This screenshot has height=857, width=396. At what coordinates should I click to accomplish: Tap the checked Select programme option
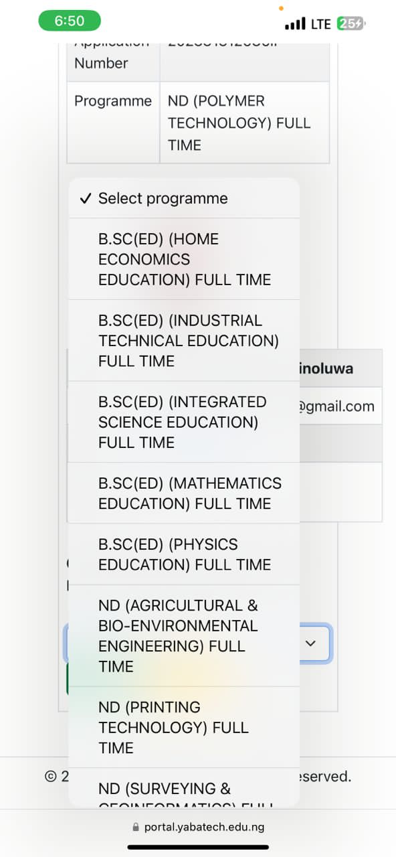184,198
